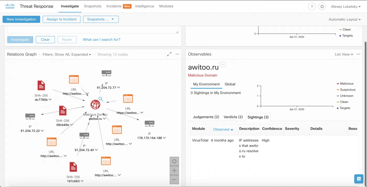Click the investigation search text area

click(x=93, y=30)
